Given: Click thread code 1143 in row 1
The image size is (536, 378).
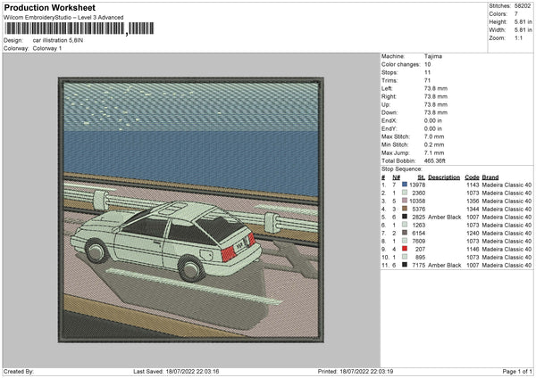Looking at the screenshot, I should [473, 185].
